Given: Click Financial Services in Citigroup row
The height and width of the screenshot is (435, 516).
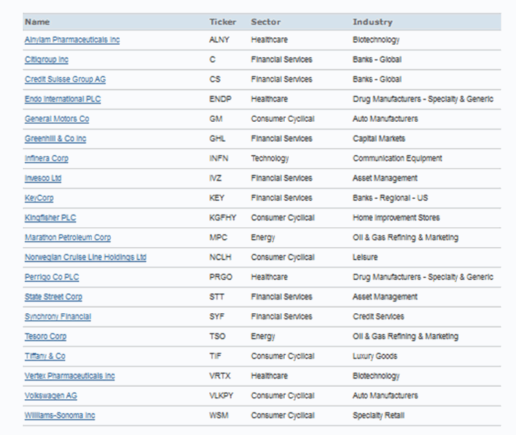Looking at the screenshot, I should coord(281,60).
